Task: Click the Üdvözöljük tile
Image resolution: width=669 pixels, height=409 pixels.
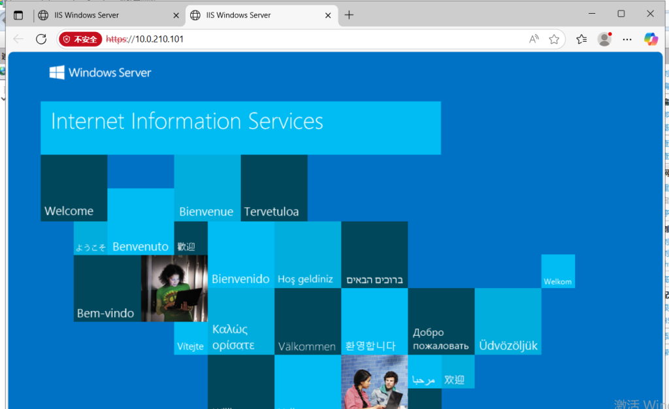Action: pos(508,321)
